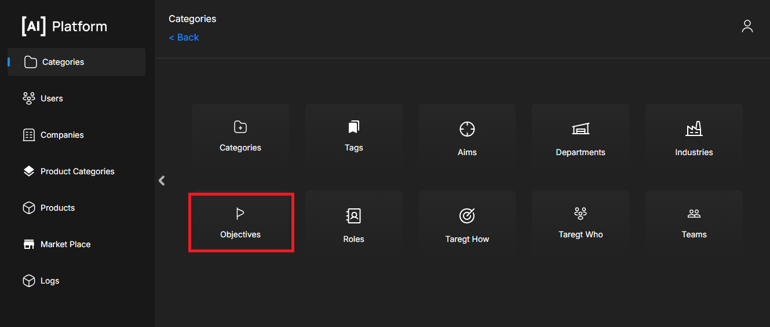770x327 pixels.
Task: Open the Taregt How tile
Action: point(467,225)
